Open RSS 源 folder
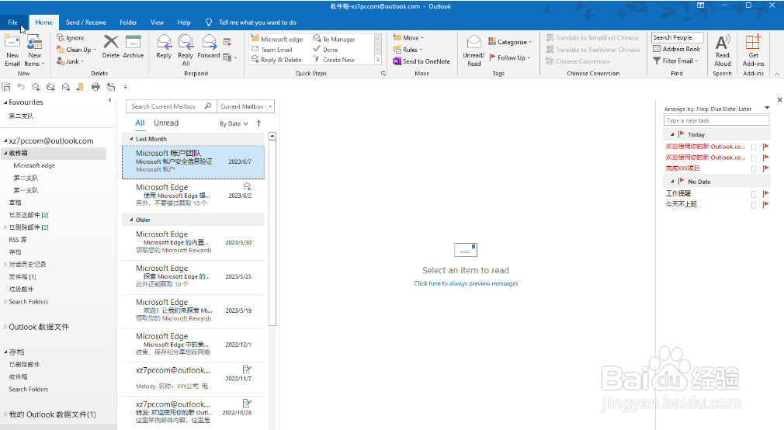The width and height of the screenshot is (784, 430). pos(18,240)
